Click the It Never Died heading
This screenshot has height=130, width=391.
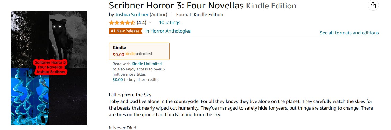click(122, 128)
